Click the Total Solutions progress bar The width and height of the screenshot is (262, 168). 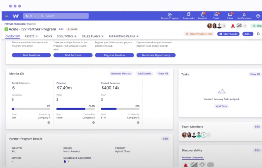[31, 109]
